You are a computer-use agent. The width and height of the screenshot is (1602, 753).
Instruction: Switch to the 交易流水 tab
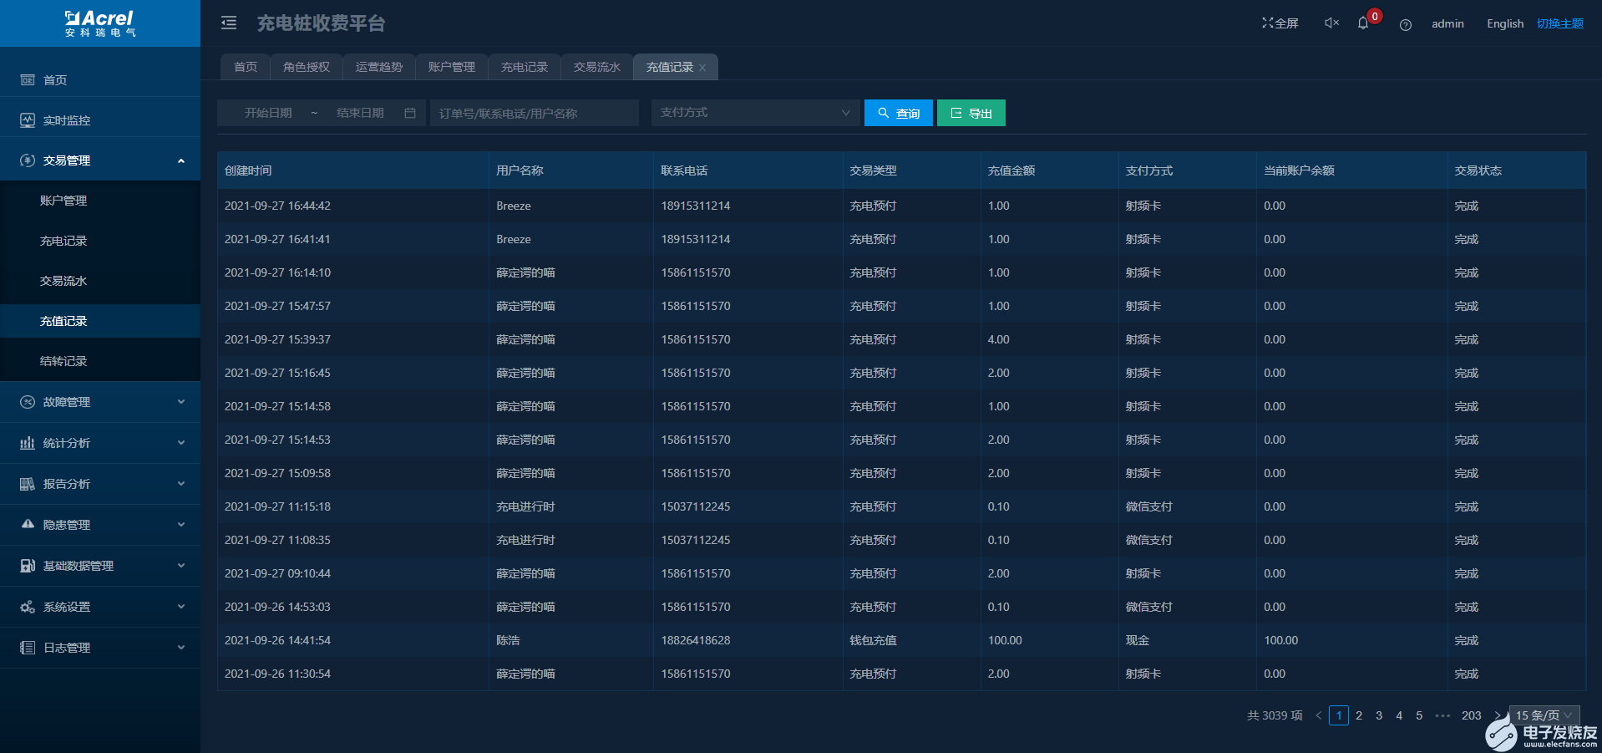pos(596,66)
